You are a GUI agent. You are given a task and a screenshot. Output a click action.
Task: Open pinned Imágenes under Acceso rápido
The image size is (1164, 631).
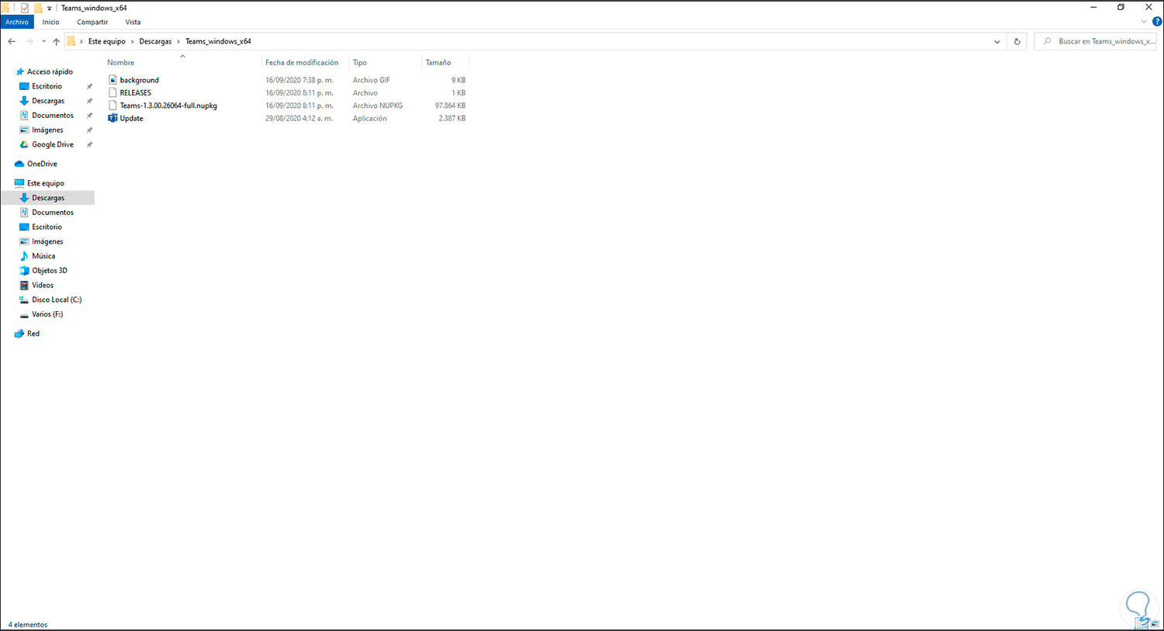click(48, 130)
